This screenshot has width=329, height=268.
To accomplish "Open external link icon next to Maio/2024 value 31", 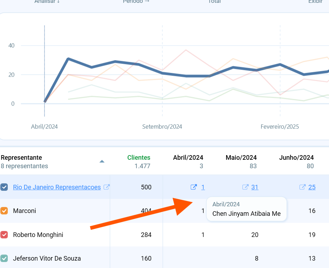I will 245,187.
